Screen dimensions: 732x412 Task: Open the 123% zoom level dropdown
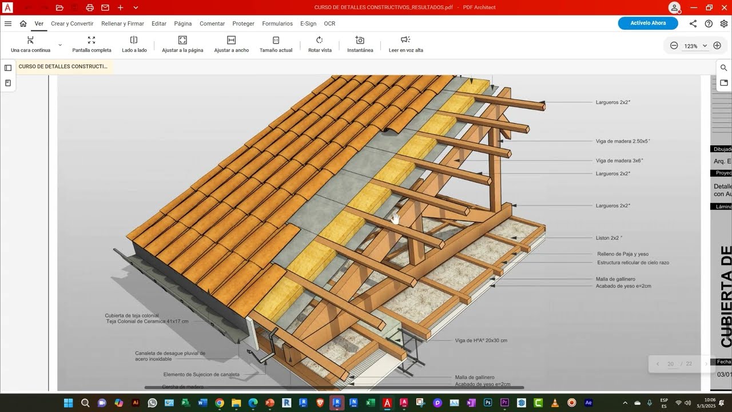695,46
